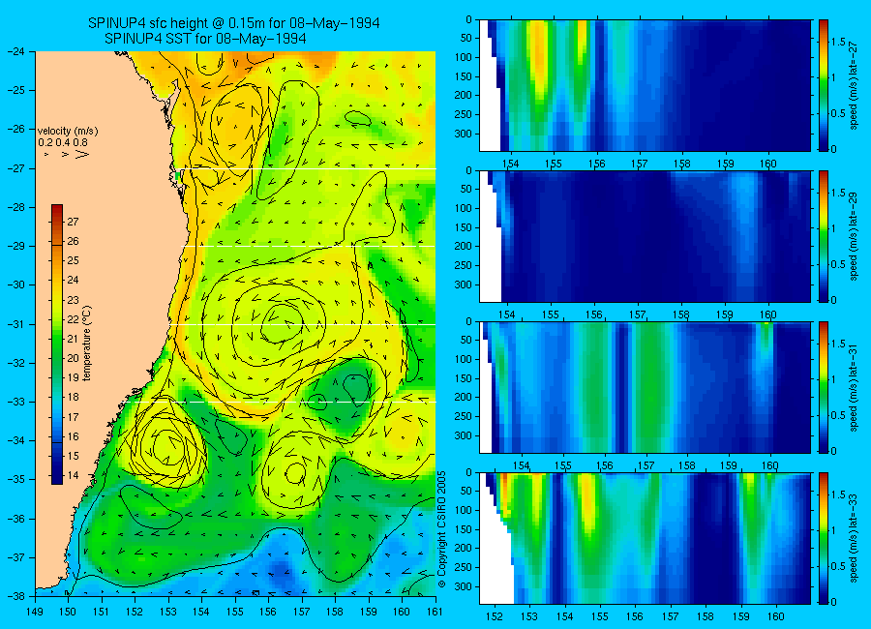Click the '© Copyright CSIRO 2005' text
Viewport: 871px width, 629px height.
pyautogui.click(x=441, y=529)
